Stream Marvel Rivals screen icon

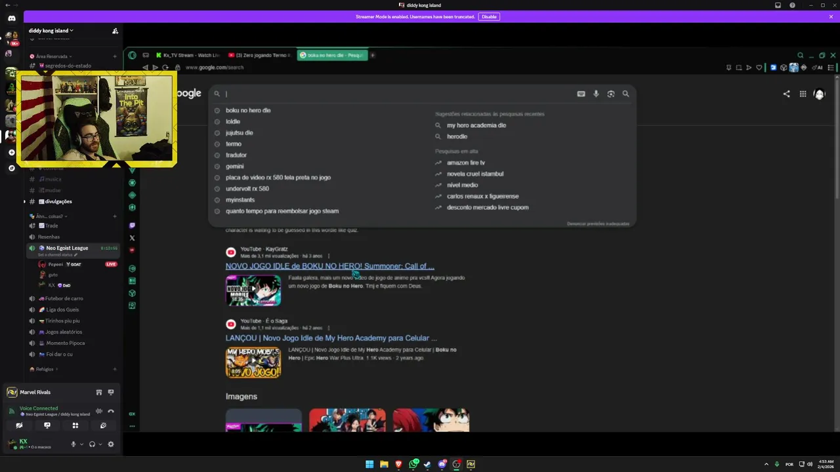111,392
